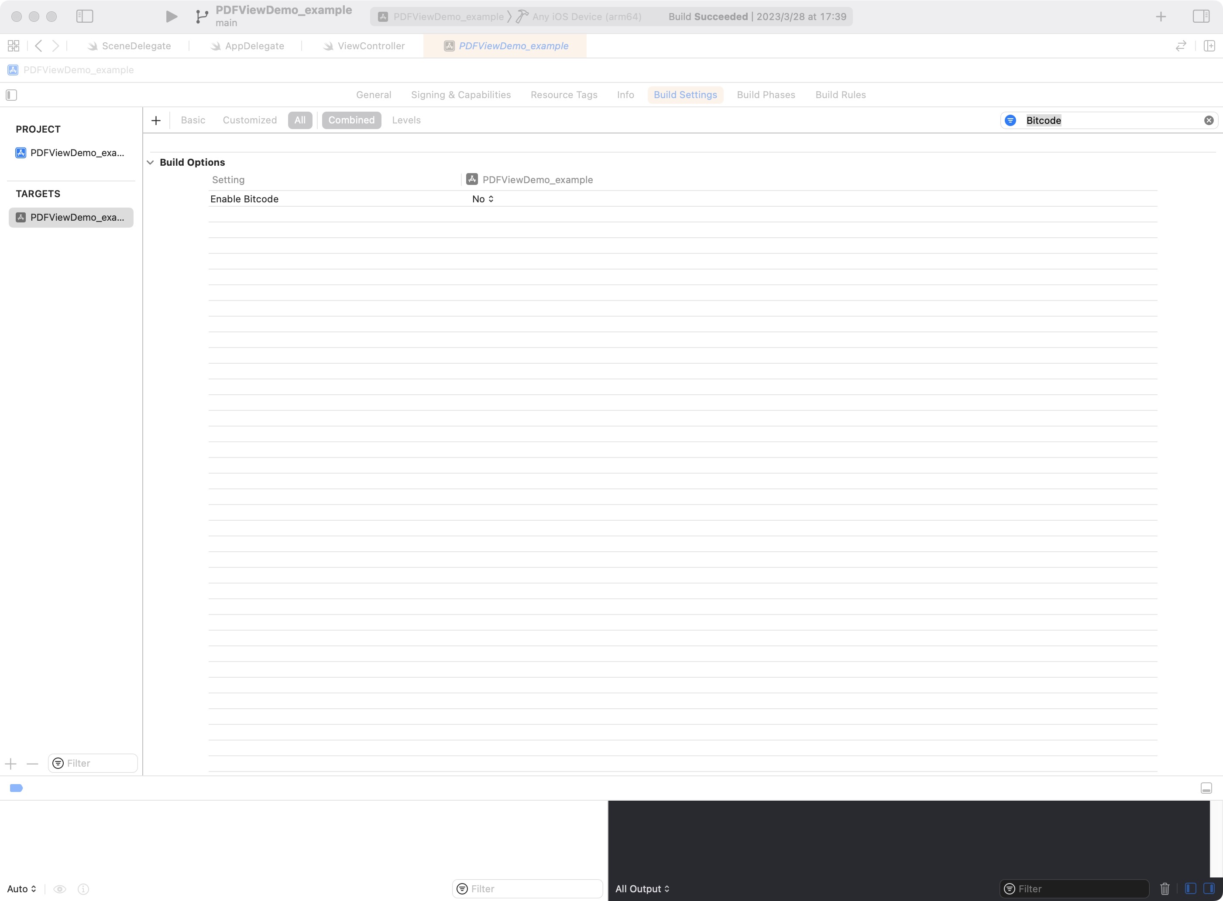Viewport: 1223px width, 901px height.
Task: Open the Signing & Capabilities tab
Action: (x=460, y=95)
